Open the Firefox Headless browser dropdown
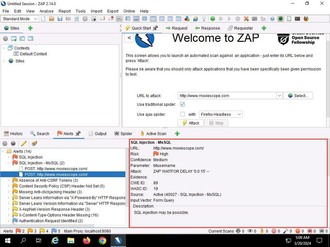The image size is (330, 247). click(220, 114)
